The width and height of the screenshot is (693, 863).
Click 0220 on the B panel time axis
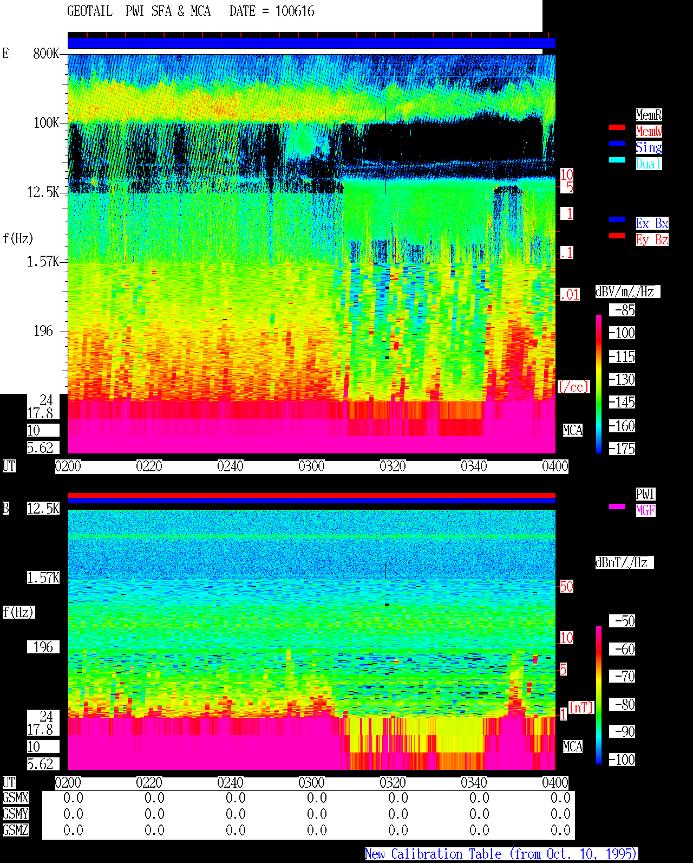tap(149, 783)
